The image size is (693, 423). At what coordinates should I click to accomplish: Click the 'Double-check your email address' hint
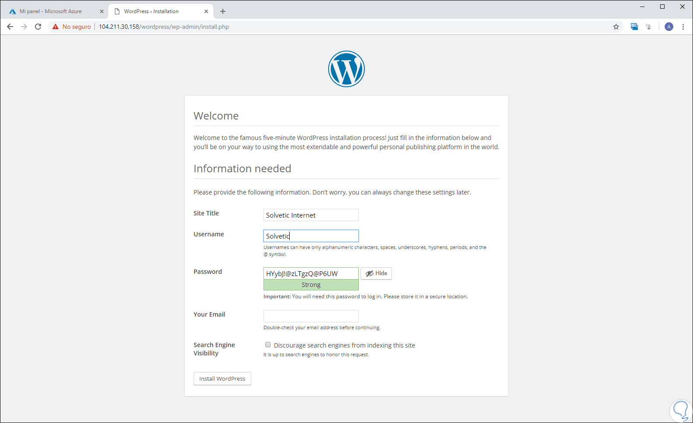tap(322, 327)
